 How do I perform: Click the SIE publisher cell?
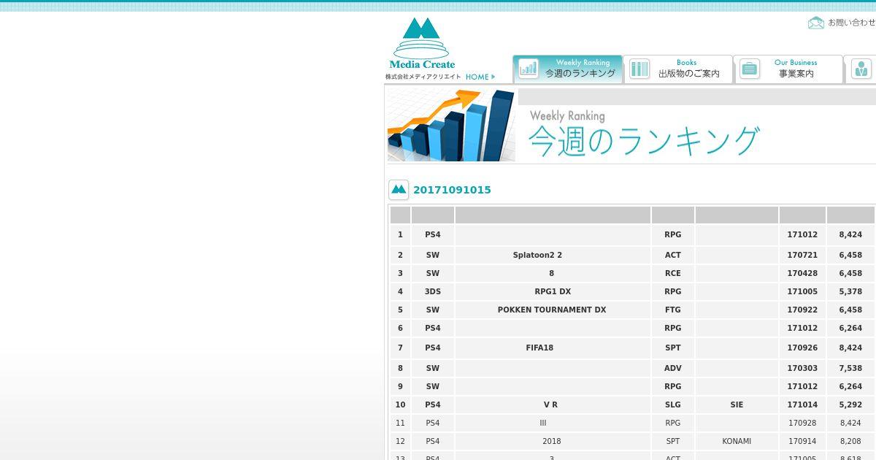(737, 405)
